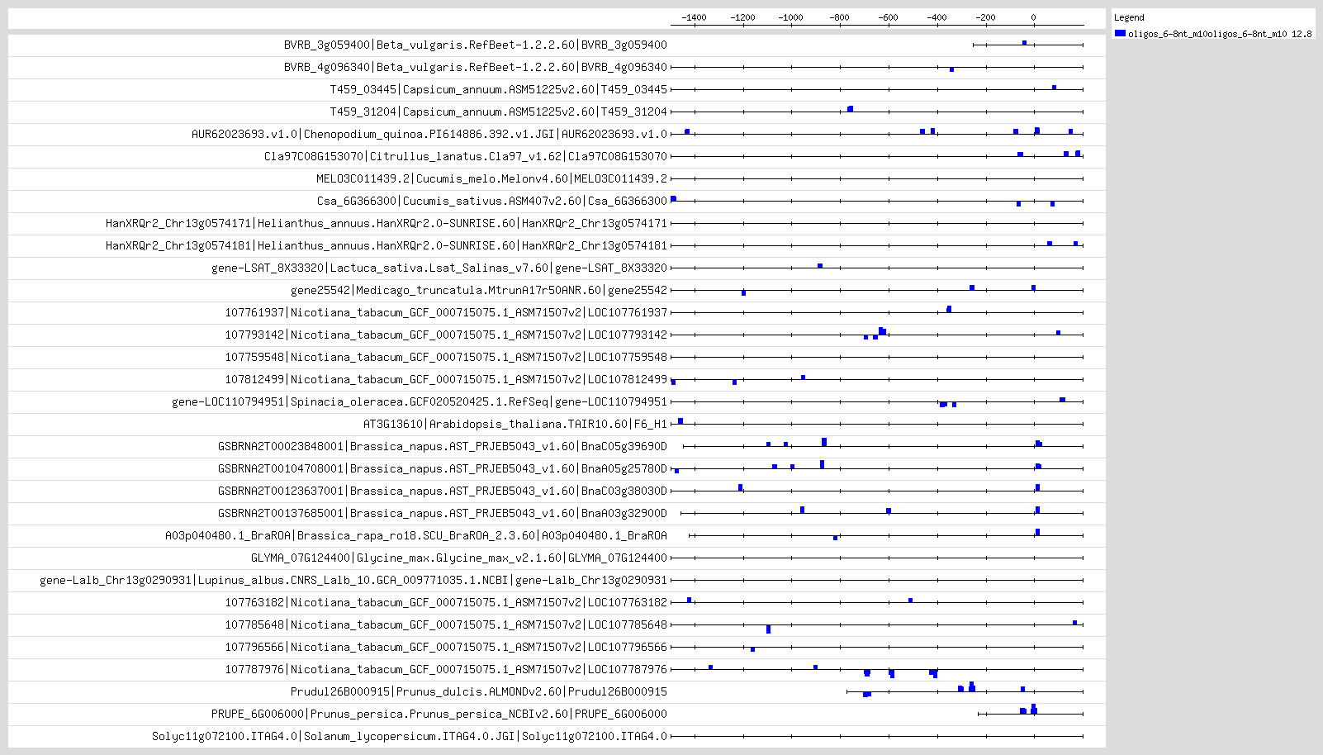
Task: Select Nicotiana label LOC107763182
Action: (446, 602)
